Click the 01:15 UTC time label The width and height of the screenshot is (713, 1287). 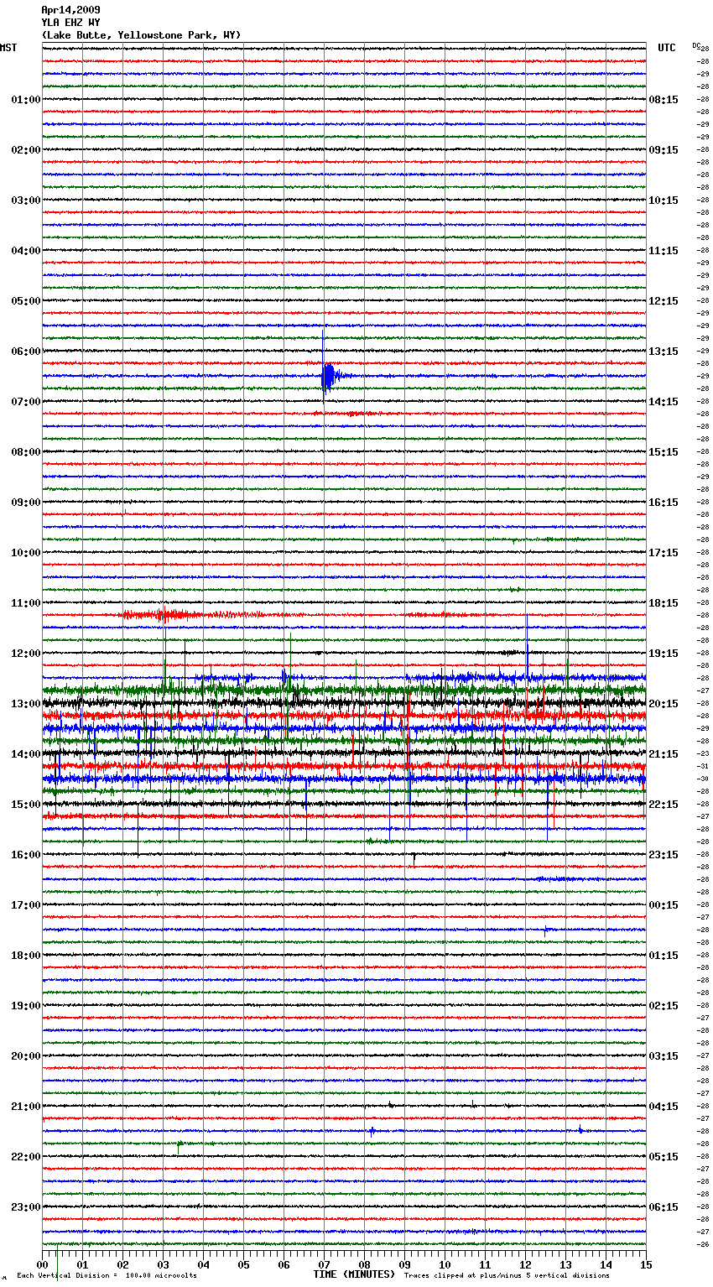[x=664, y=956]
